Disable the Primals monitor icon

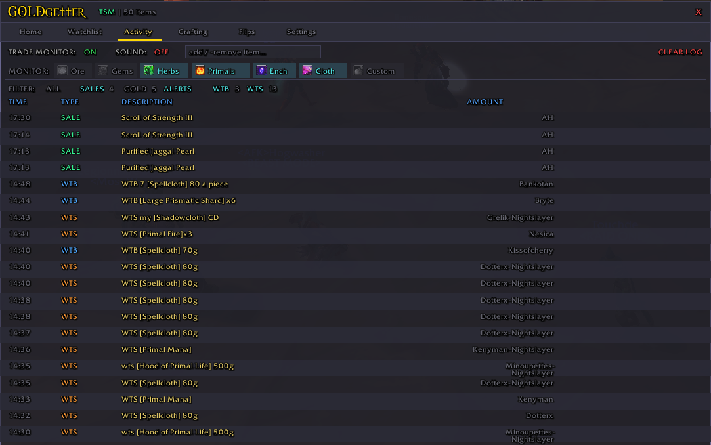click(x=200, y=71)
